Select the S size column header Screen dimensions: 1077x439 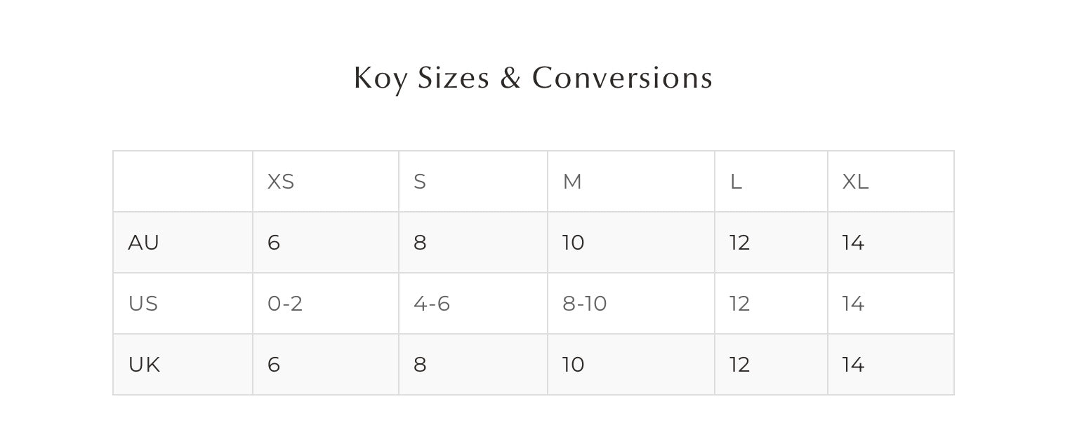point(420,182)
